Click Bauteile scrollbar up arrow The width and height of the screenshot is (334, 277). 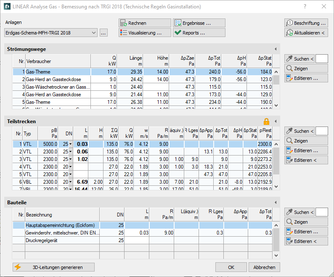[x=276, y=225]
